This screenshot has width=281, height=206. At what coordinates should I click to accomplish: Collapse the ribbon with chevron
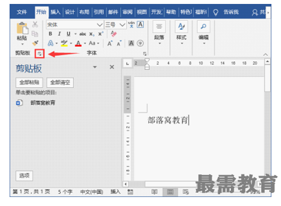(x=265, y=55)
